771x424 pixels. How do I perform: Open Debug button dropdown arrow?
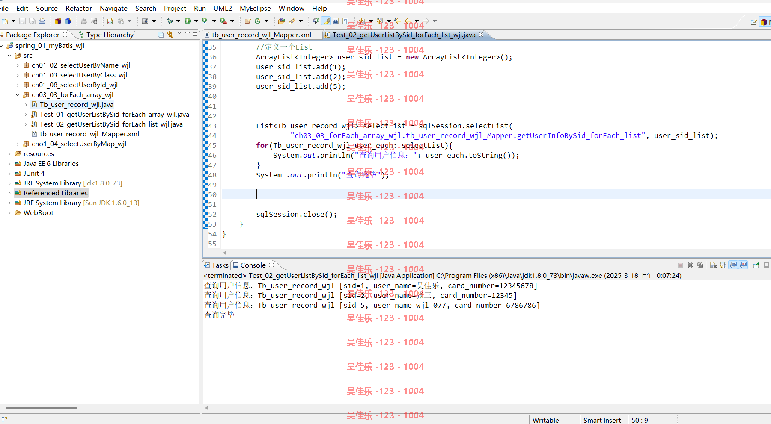(x=178, y=21)
